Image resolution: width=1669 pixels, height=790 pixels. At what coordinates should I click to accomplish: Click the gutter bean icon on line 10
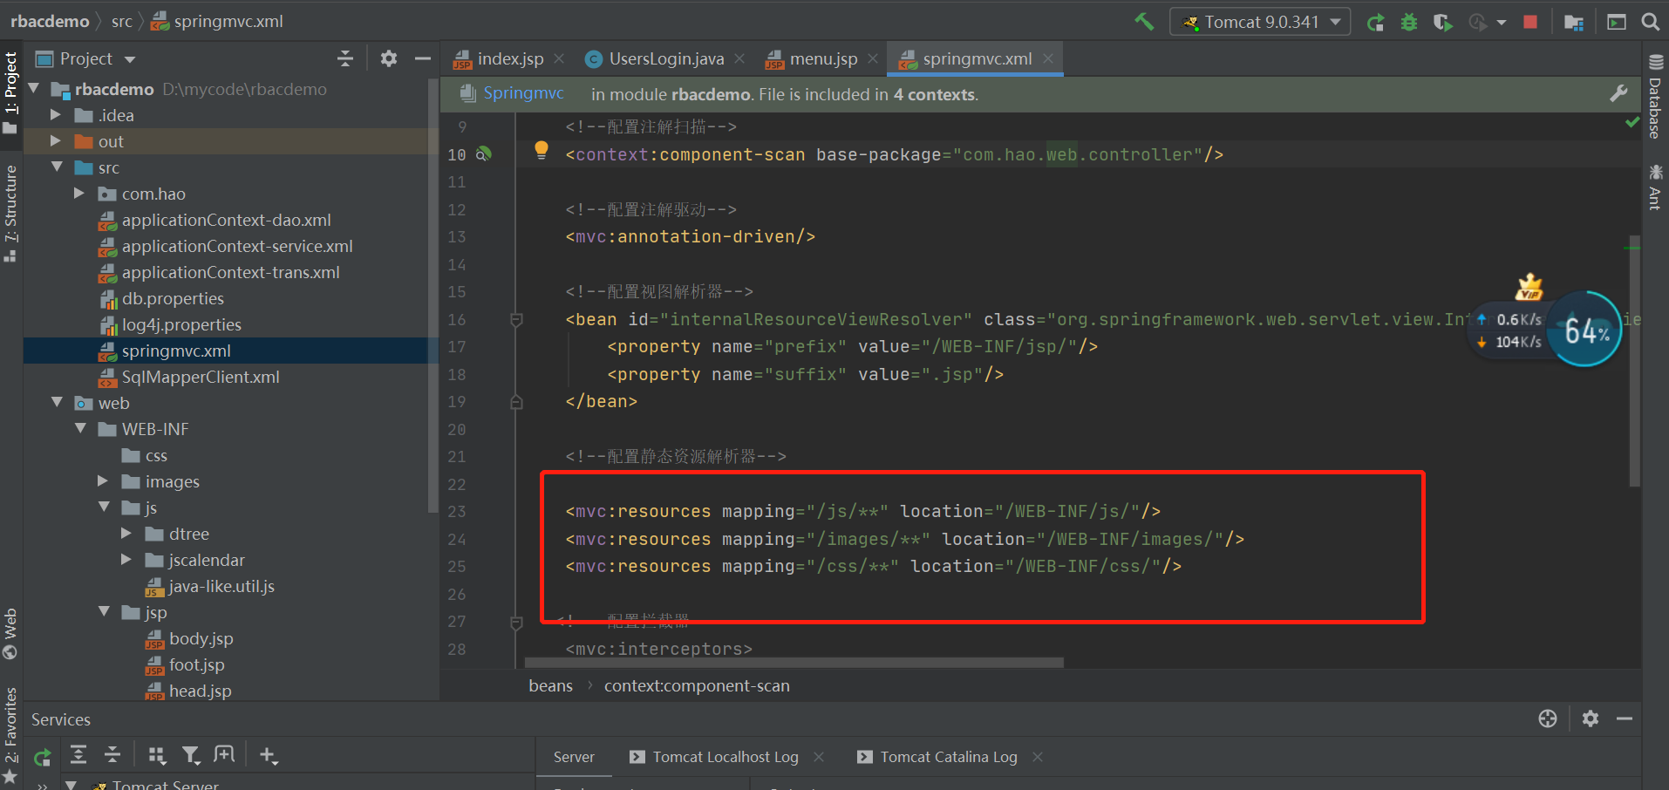tap(484, 154)
